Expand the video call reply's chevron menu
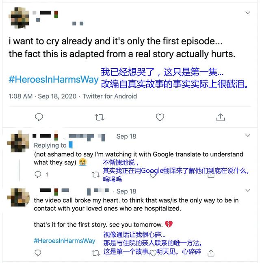This screenshot has width=260, height=263. pos(248,190)
